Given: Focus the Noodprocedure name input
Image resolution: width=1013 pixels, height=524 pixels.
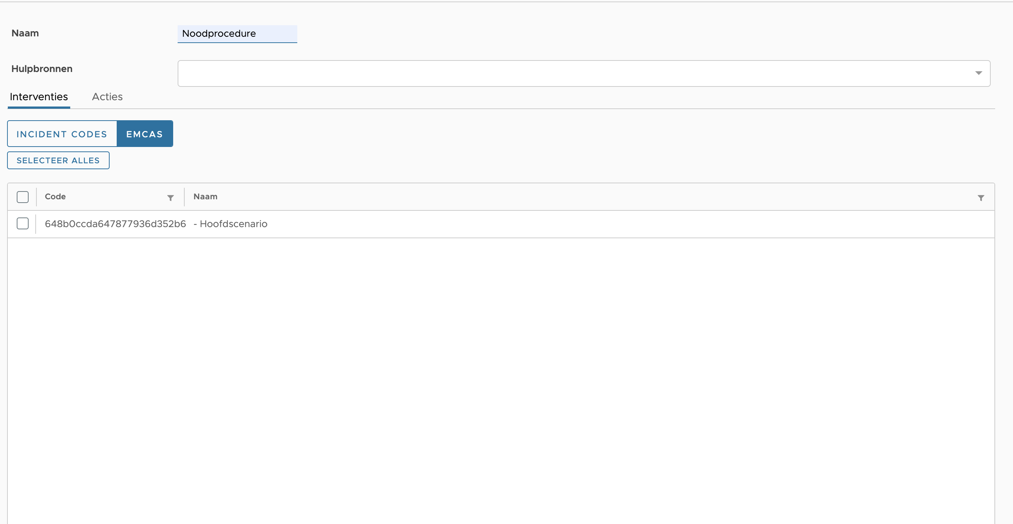Looking at the screenshot, I should pos(237,34).
